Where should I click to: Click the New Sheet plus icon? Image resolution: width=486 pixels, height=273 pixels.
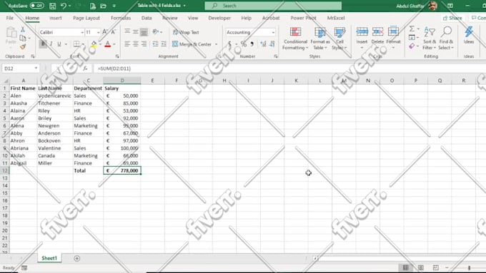[77, 258]
